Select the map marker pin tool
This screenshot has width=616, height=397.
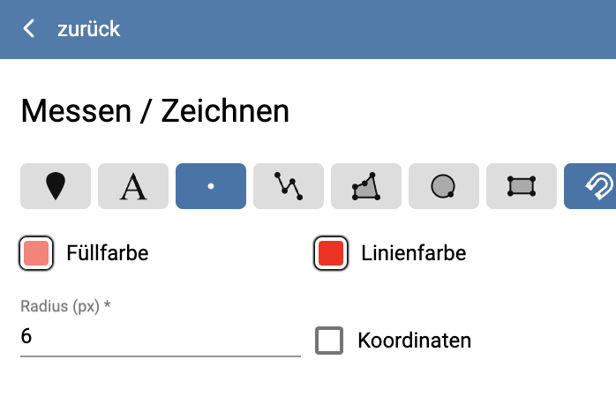point(56,186)
